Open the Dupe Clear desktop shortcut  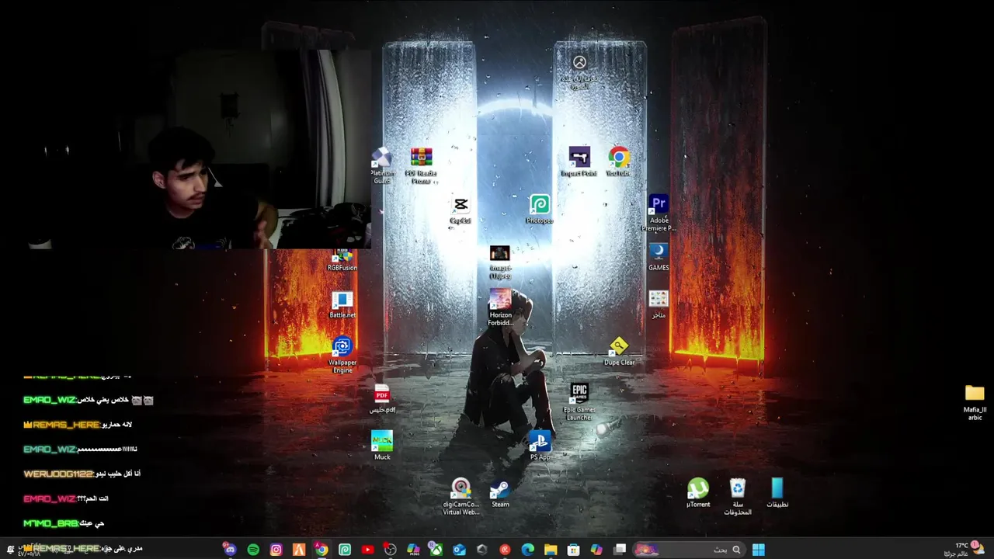[x=619, y=352]
